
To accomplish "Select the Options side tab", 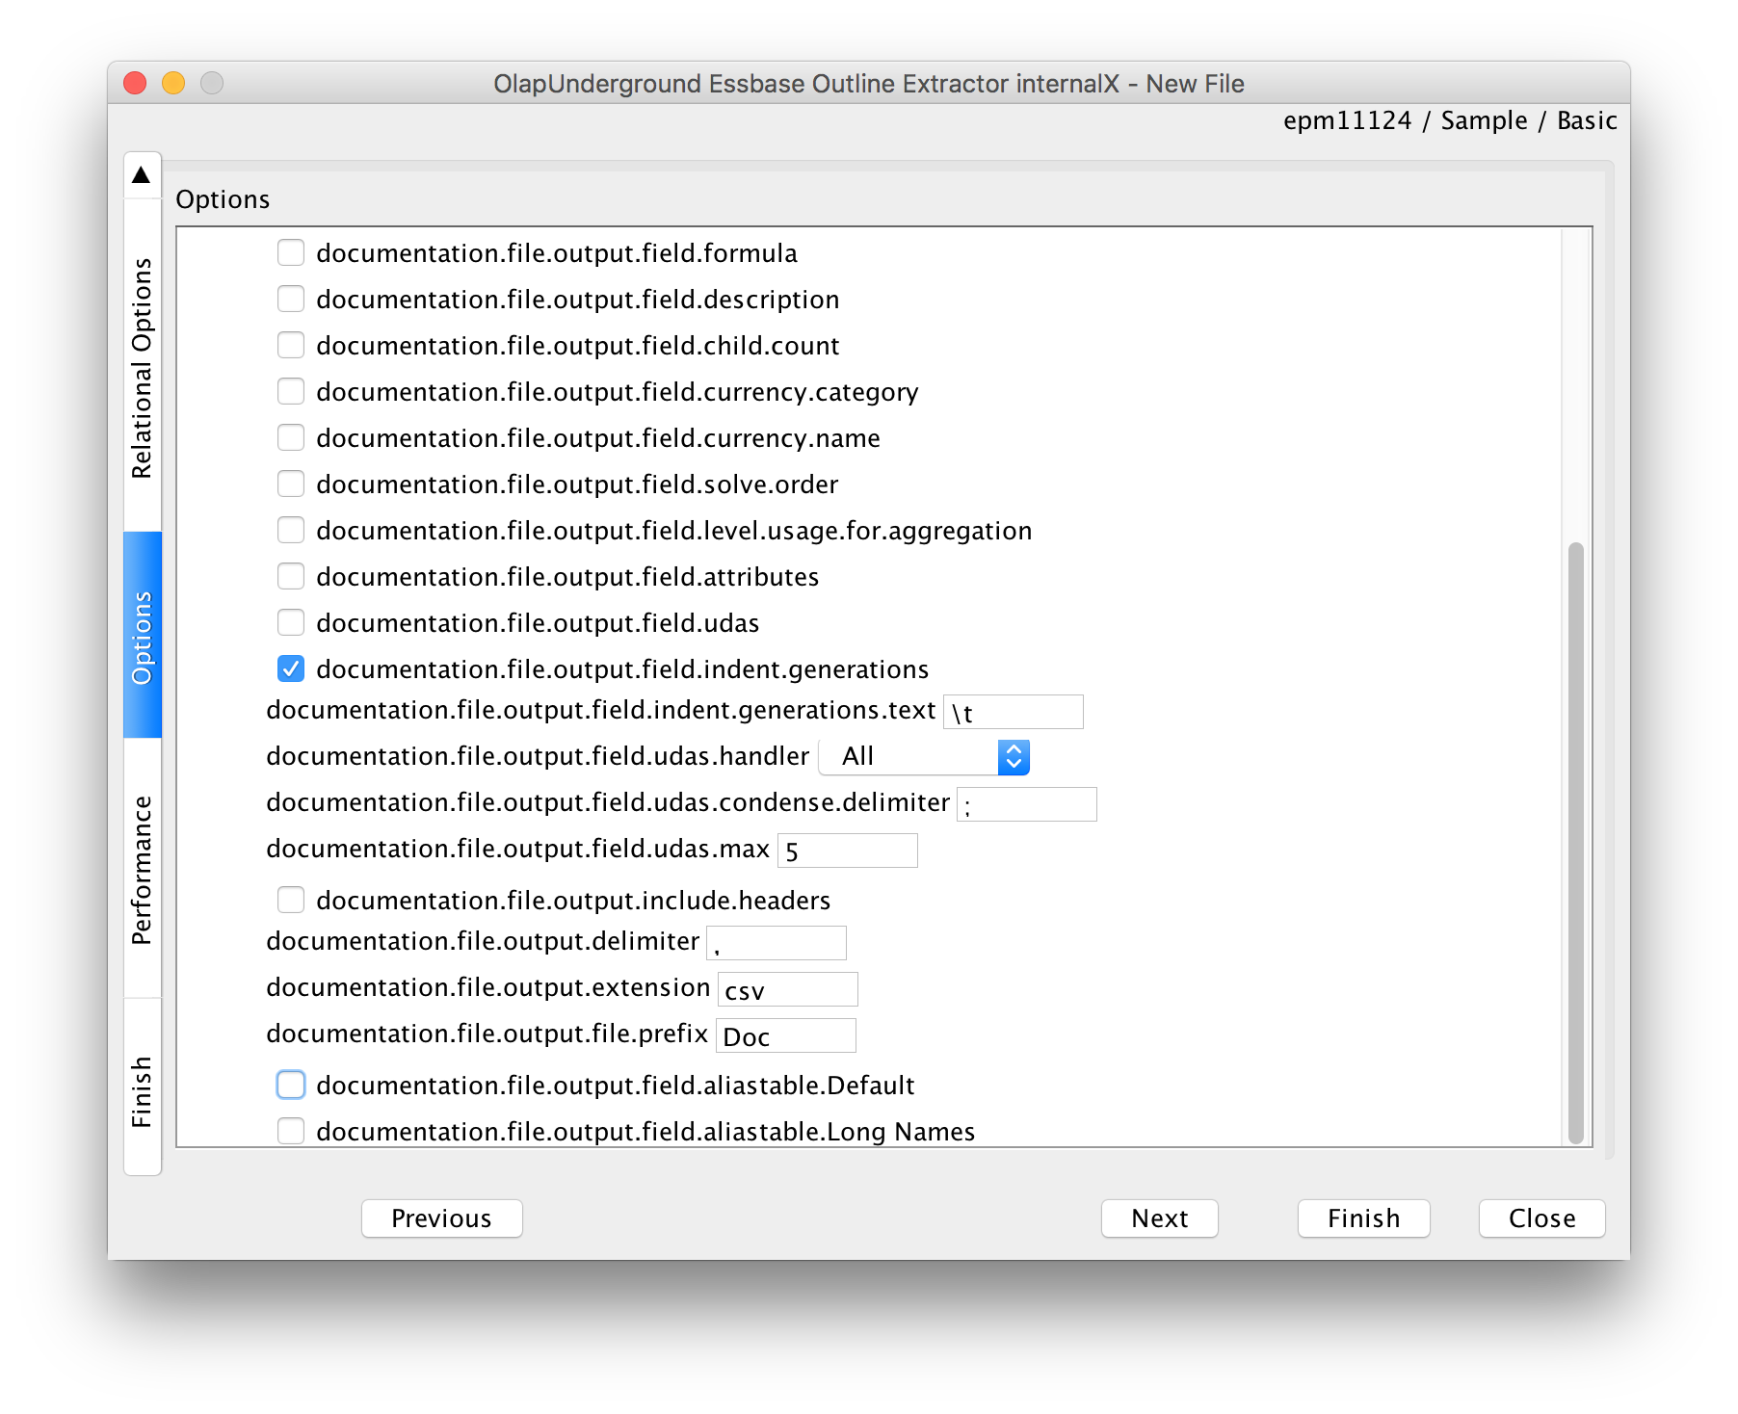I will (x=143, y=636).
